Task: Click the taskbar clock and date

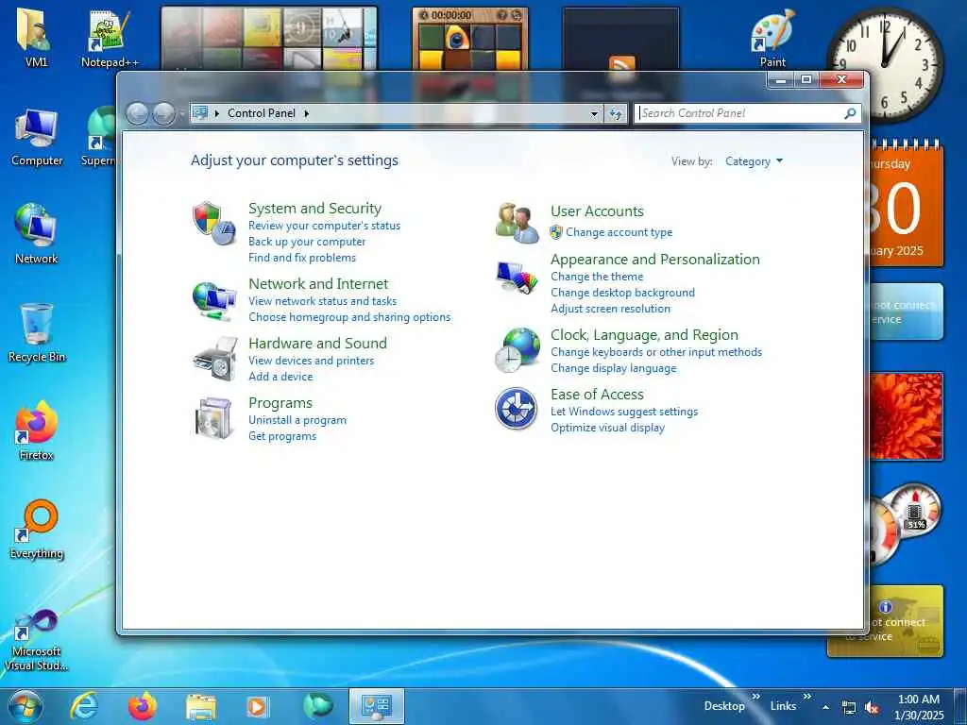Action: pos(919,707)
